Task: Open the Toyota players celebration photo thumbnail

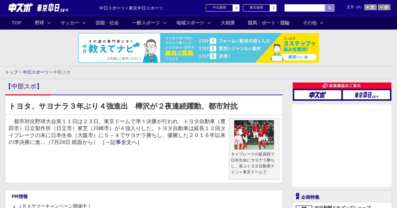Action: pos(254,135)
